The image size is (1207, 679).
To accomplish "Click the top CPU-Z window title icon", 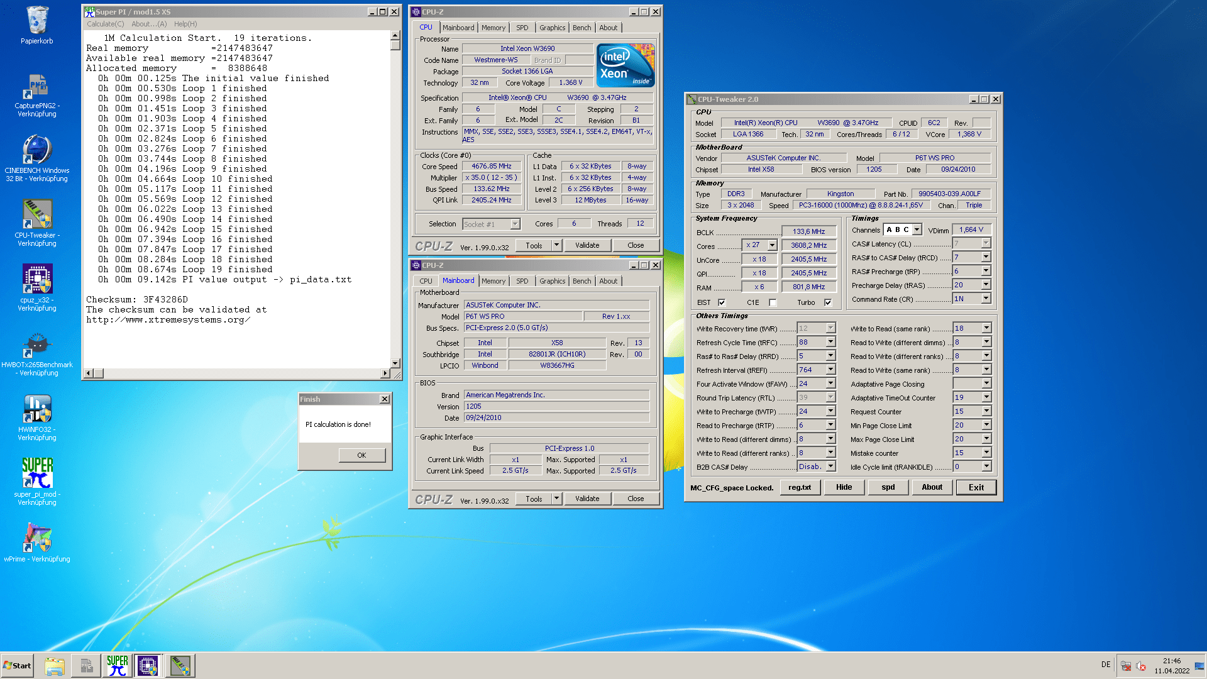I will pyautogui.click(x=416, y=12).
